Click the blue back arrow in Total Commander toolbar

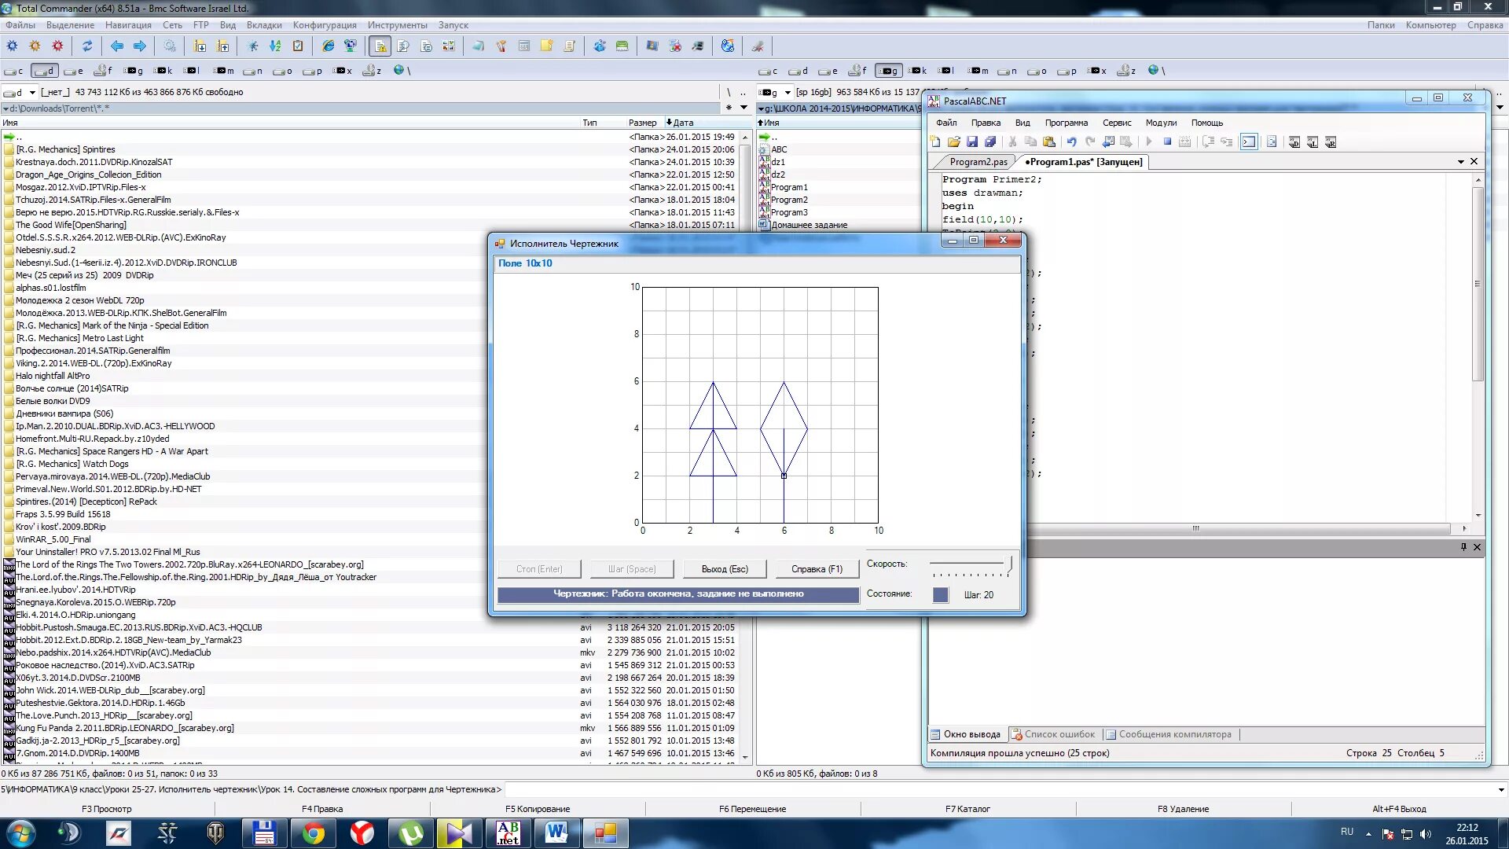[x=117, y=46]
